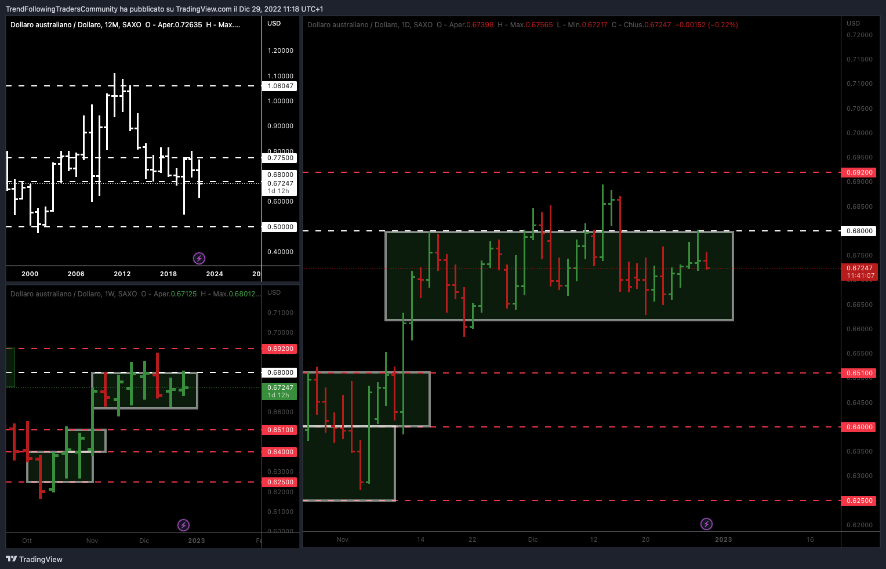Click the publisher header text mentioning TrendFollowingTradersCommunity
Viewport: 886px width, 569px height.
[x=165, y=9]
